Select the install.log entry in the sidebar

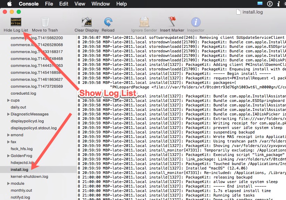tap(38, 169)
